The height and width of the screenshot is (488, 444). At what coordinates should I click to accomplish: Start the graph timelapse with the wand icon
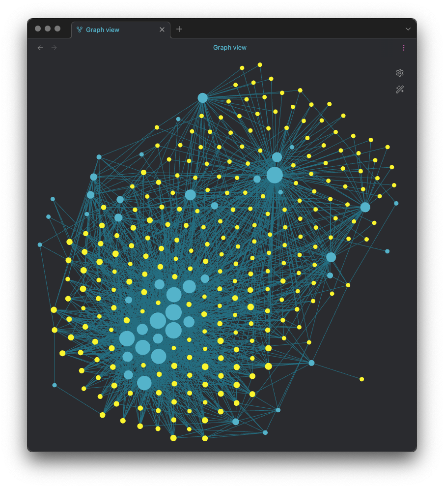coord(400,90)
